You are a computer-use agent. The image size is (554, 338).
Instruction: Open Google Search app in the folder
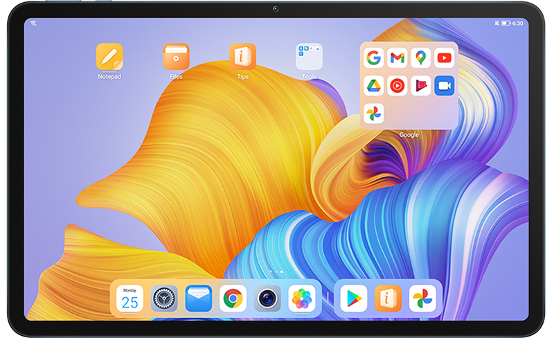tap(373, 58)
